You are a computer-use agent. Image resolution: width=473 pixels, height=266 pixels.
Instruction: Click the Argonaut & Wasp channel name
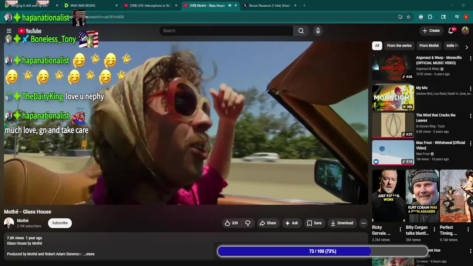[428, 69]
